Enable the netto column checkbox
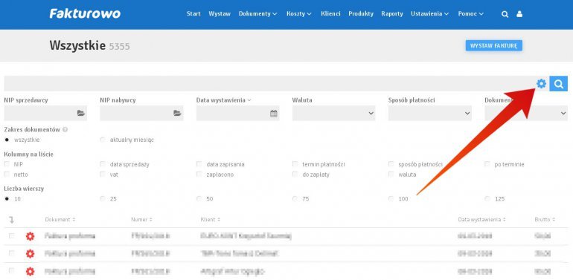This screenshot has height=280, width=573. (7, 175)
